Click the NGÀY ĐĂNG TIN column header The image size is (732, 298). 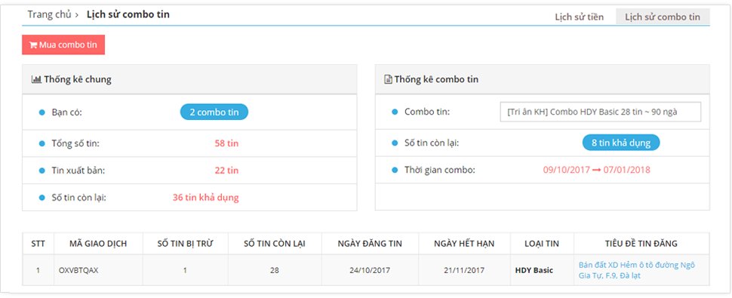tap(369, 244)
